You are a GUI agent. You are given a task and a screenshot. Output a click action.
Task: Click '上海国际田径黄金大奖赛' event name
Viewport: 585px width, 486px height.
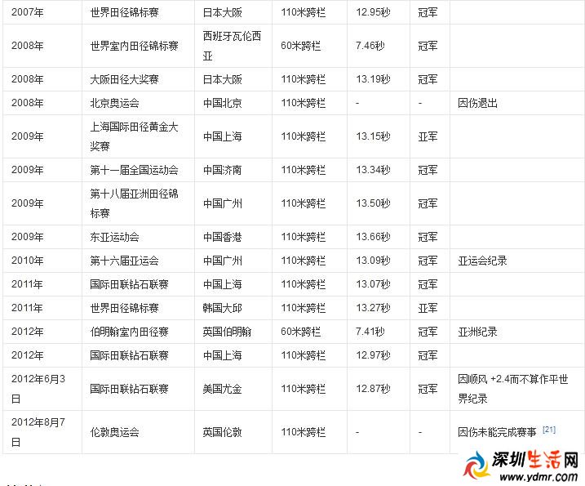click(134, 136)
